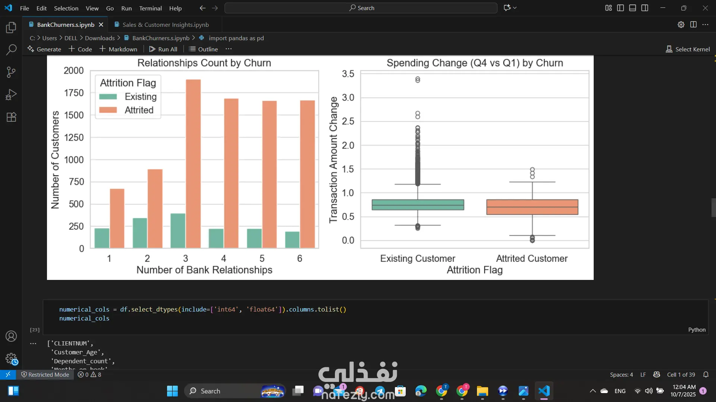Open Run and Debug view
716x402 pixels.
(x=11, y=95)
